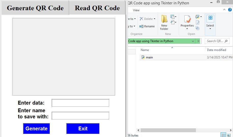Click the 3/14/2025 10:47 PM date cell
This screenshot has width=233, height=137.
(x=220, y=57)
